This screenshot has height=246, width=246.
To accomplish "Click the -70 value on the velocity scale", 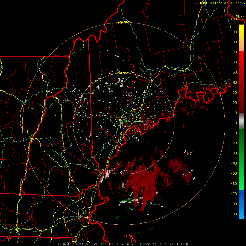I will (234, 194).
